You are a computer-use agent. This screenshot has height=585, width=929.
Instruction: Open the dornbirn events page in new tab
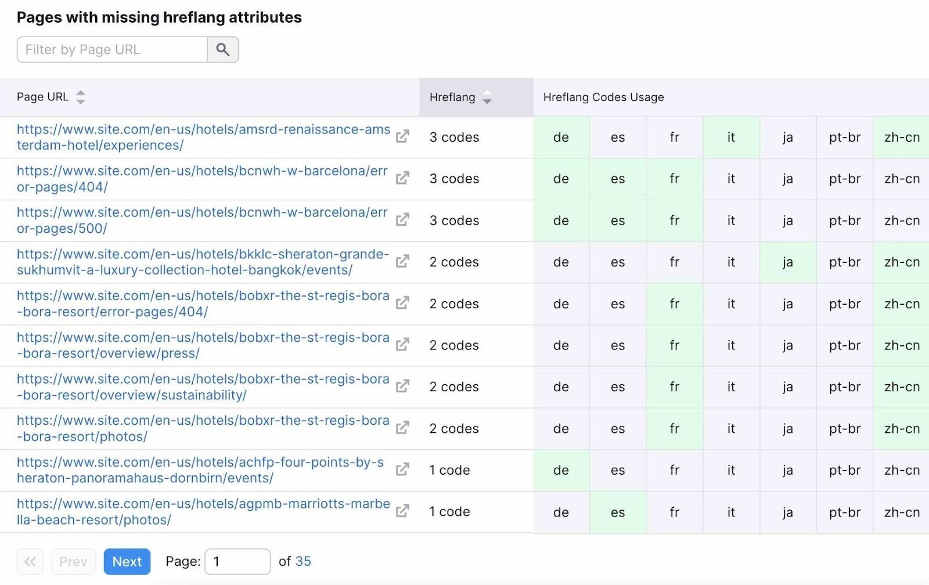pos(402,470)
